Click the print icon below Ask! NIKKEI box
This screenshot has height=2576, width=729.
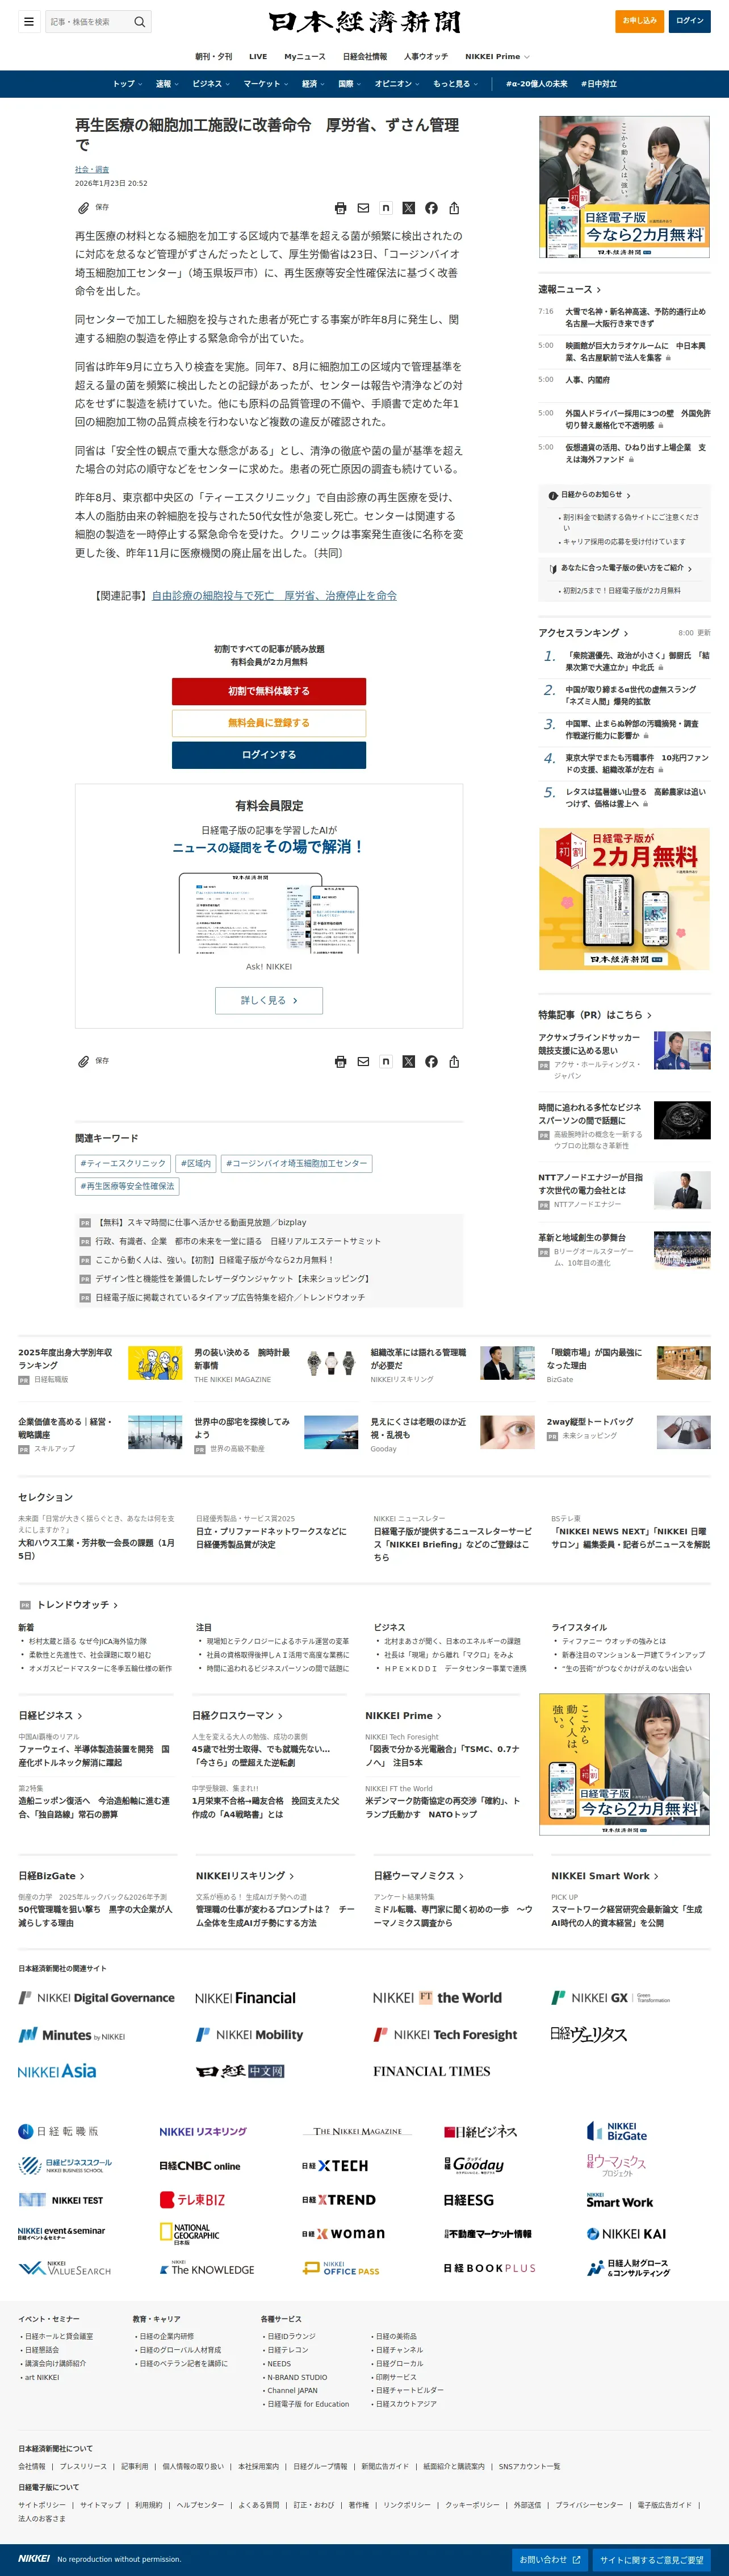341,1061
